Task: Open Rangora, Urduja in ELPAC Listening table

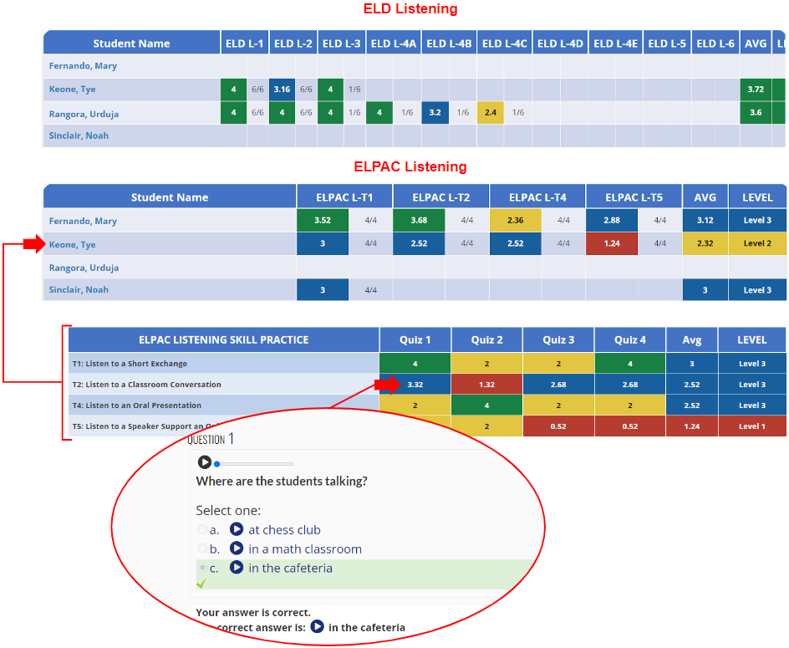Action: click(84, 268)
